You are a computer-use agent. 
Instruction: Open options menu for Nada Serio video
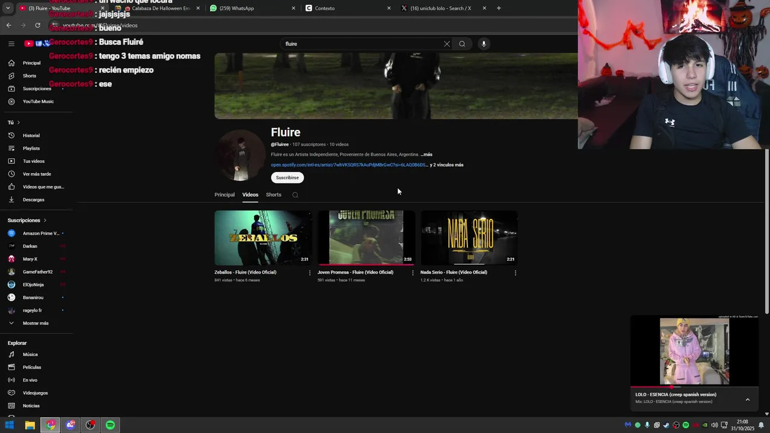coord(516,273)
